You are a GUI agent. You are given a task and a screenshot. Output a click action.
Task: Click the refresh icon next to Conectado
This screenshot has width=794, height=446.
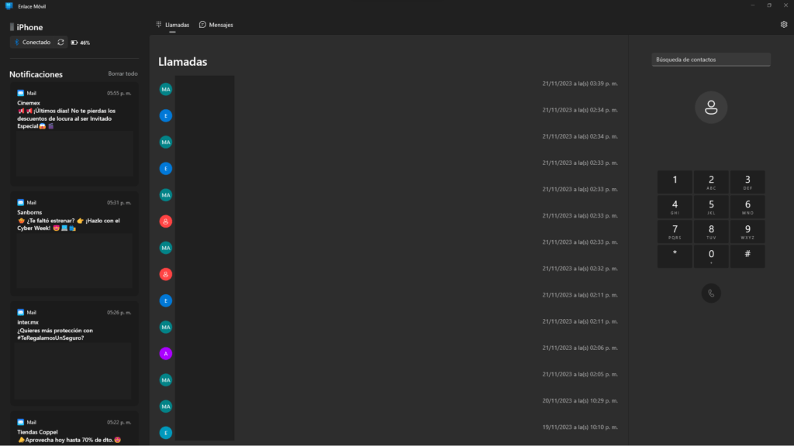(x=60, y=43)
